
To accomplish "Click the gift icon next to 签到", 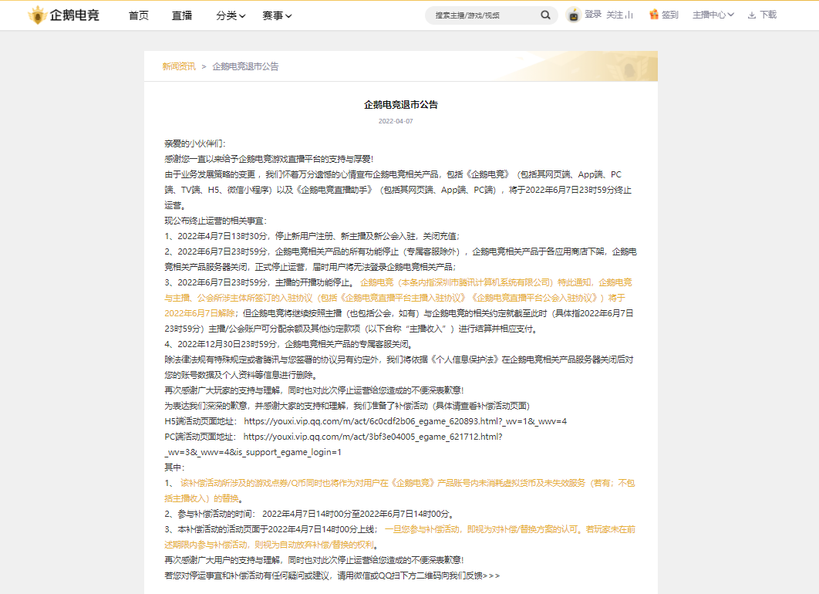I will click(x=654, y=14).
